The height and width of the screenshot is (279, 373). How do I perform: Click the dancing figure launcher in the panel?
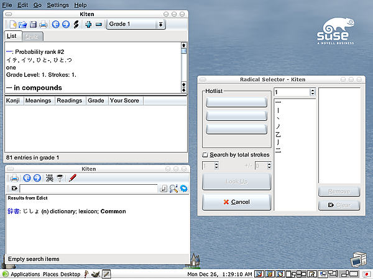tap(86, 274)
